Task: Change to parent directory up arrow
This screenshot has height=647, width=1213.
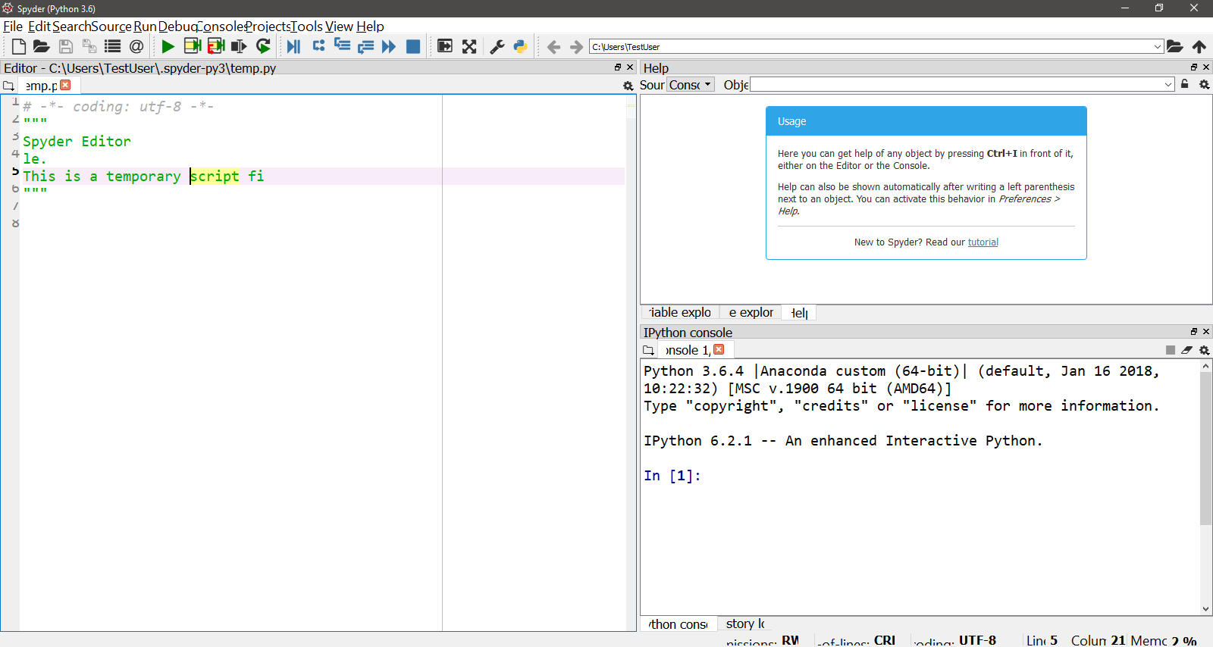Action: click(1199, 46)
